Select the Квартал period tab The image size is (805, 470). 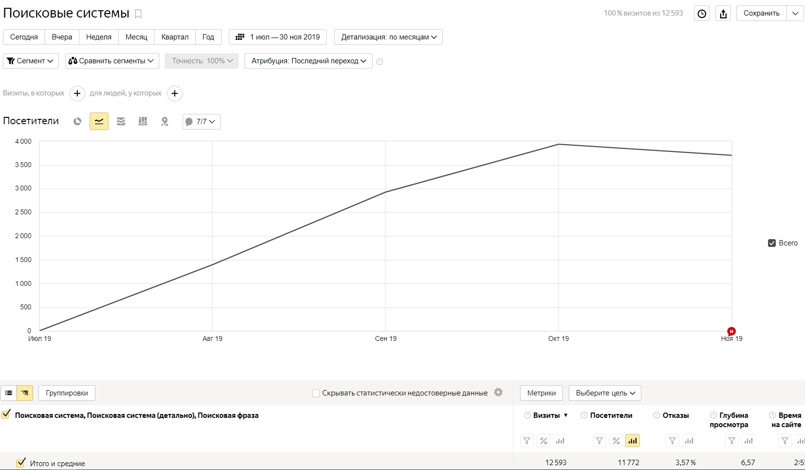pos(175,37)
